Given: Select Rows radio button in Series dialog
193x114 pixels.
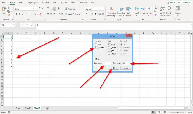Looking at the screenshot, I should coord(96,45).
